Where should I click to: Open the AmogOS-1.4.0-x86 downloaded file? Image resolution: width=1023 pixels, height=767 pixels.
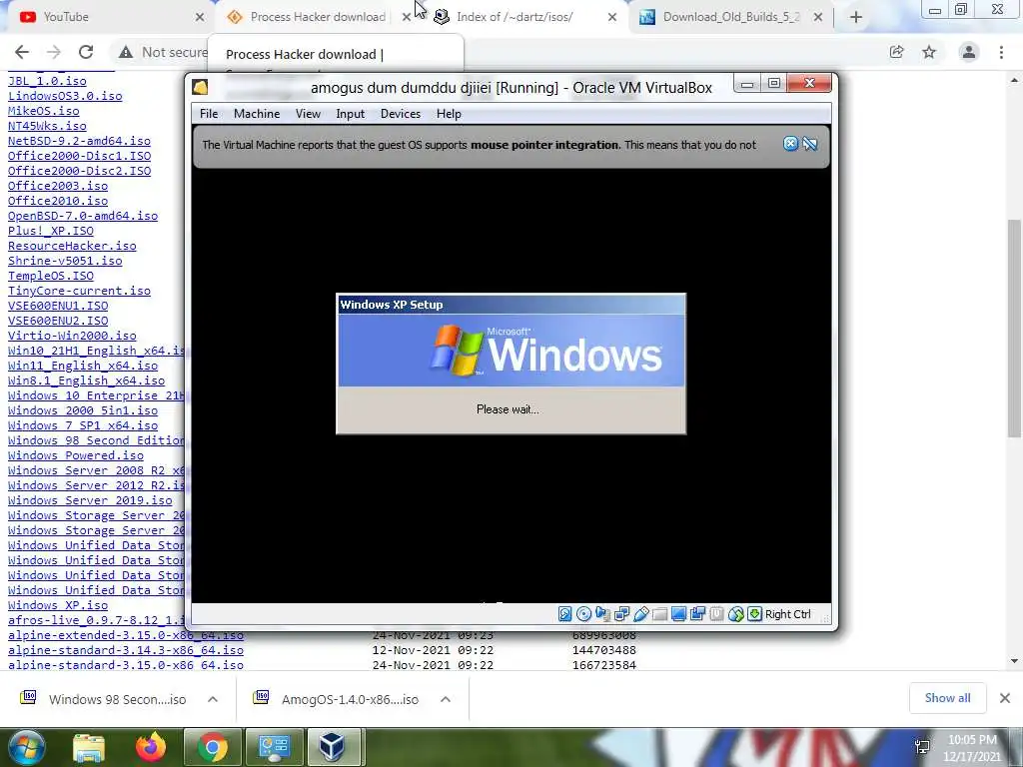pos(337,699)
